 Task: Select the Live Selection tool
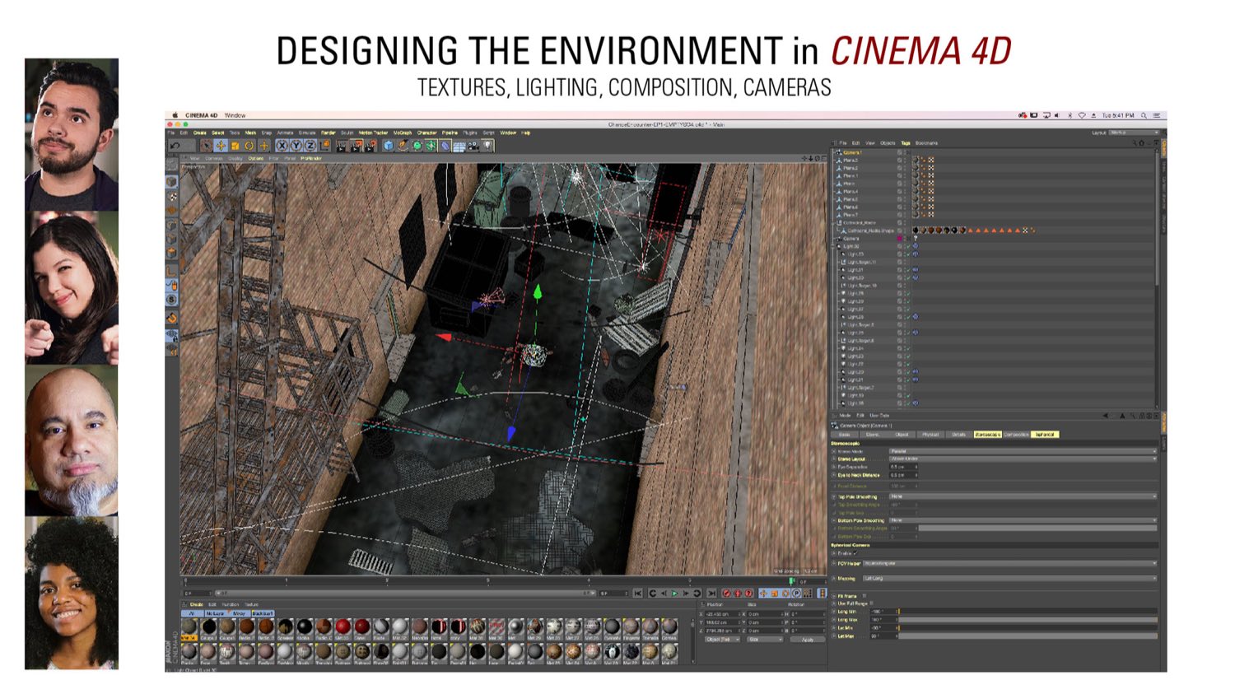point(206,146)
